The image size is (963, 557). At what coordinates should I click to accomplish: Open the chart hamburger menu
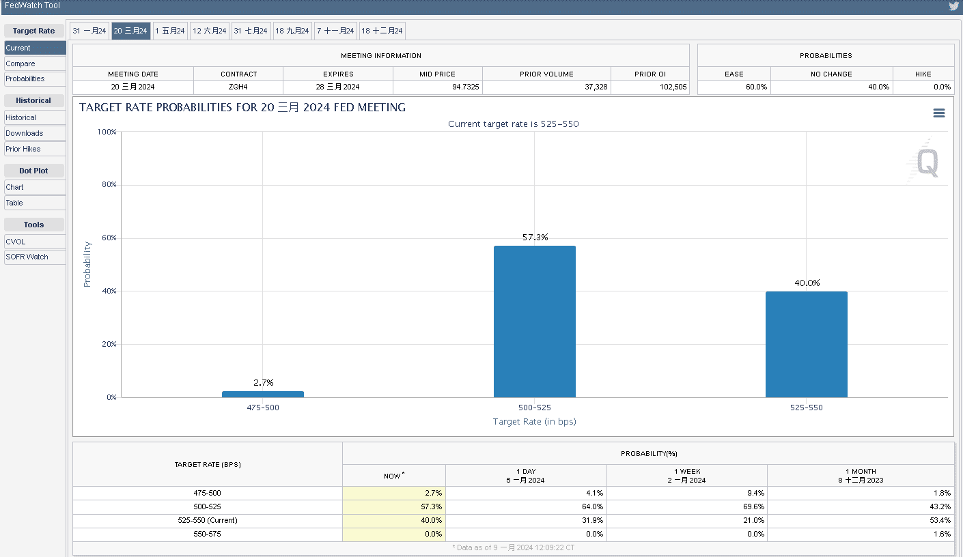pos(939,113)
